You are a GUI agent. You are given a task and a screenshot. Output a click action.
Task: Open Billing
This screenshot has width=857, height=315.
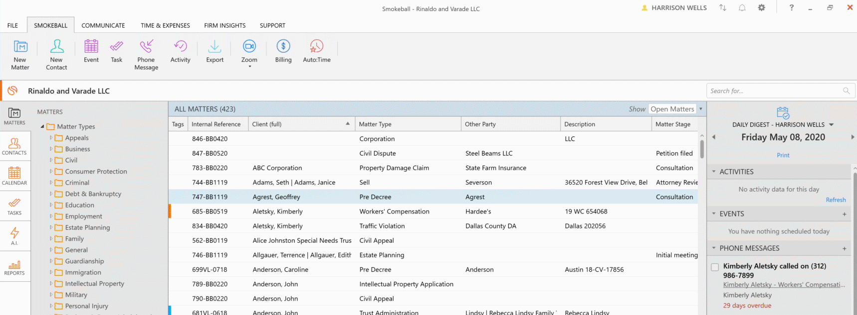tap(283, 51)
